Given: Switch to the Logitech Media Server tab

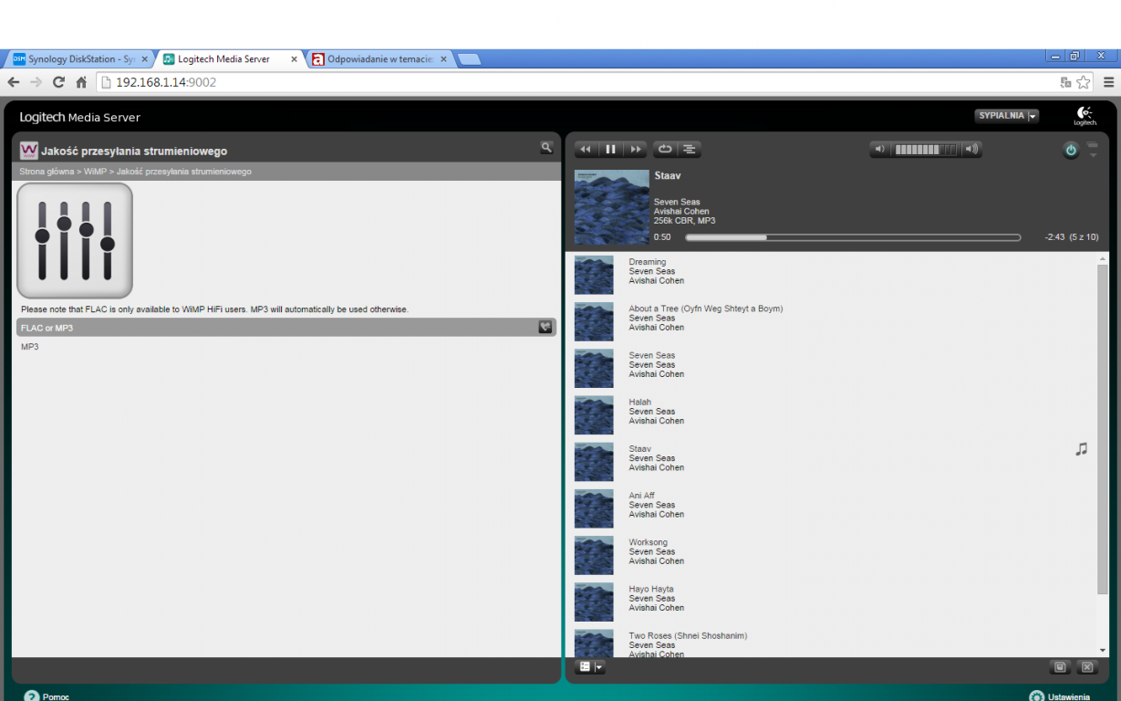Looking at the screenshot, I should 230,59.
